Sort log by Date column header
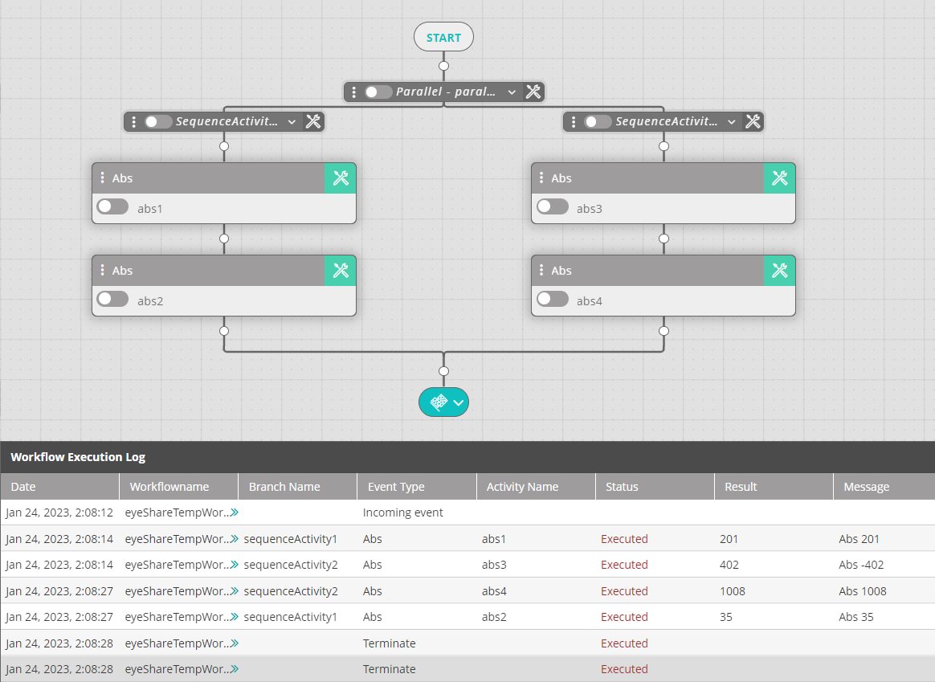Viewport: 935px width, 682px height. pos(59,487)
